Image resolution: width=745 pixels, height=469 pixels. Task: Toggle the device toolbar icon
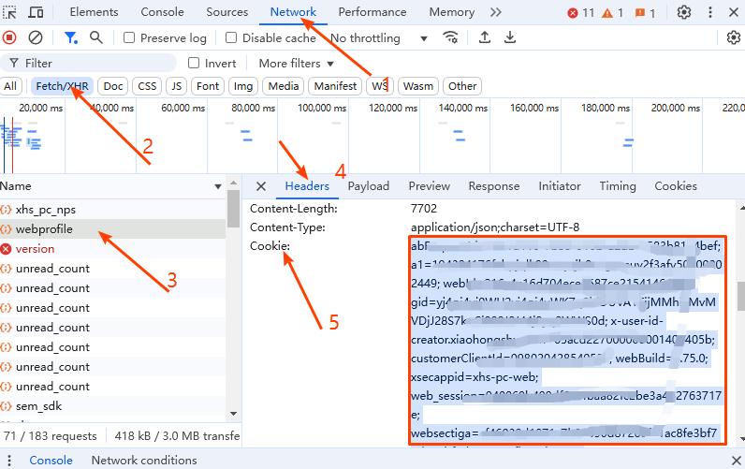[37, 12]
